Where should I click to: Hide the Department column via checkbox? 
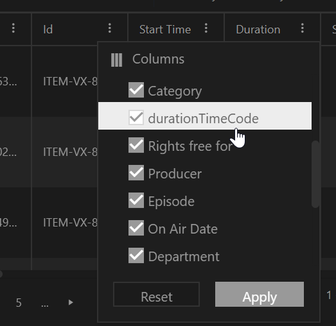(136, 255)
